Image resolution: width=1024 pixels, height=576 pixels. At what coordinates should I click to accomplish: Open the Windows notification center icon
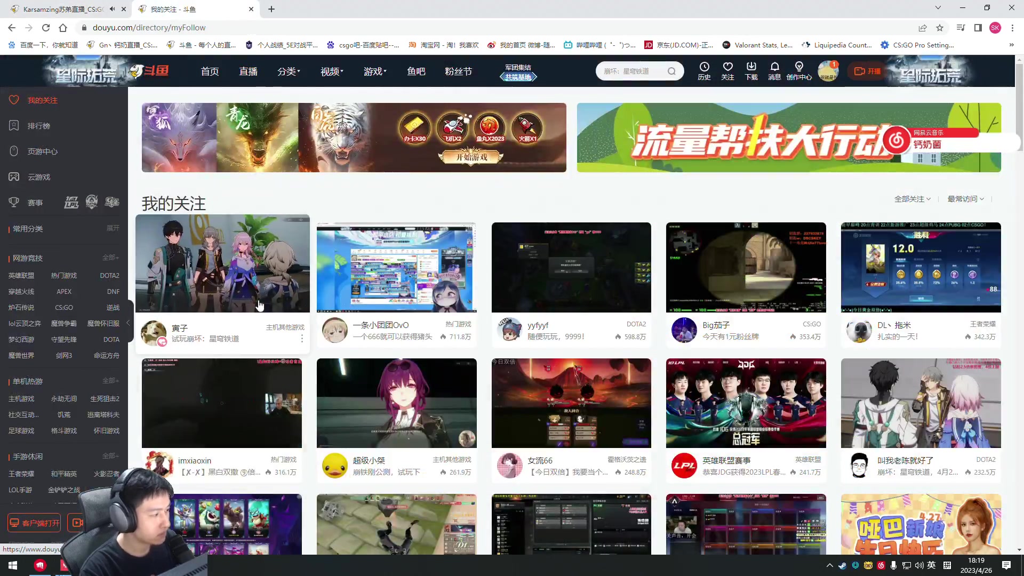coord(1006,565)
